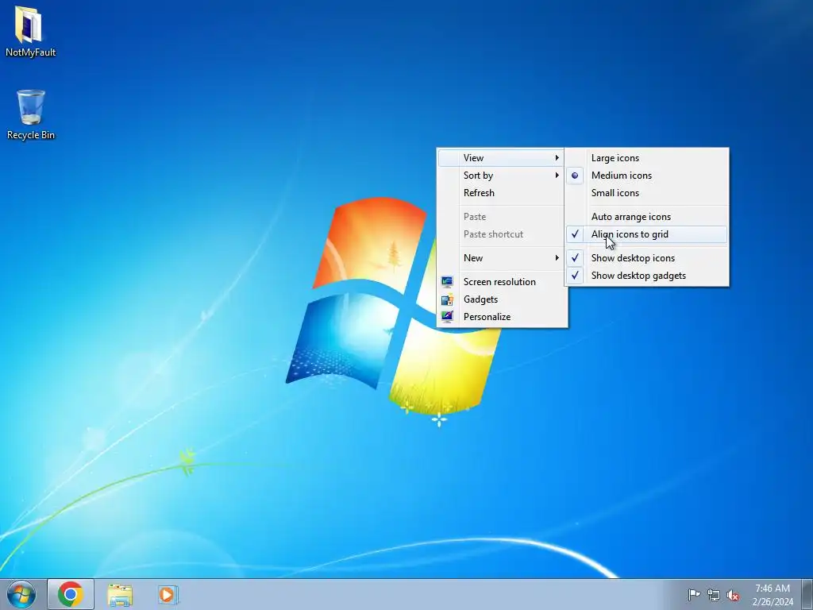This screenshot has width=813, height=610.
Task: Open the Gadgets menu entry
Action: coord(501,299)
